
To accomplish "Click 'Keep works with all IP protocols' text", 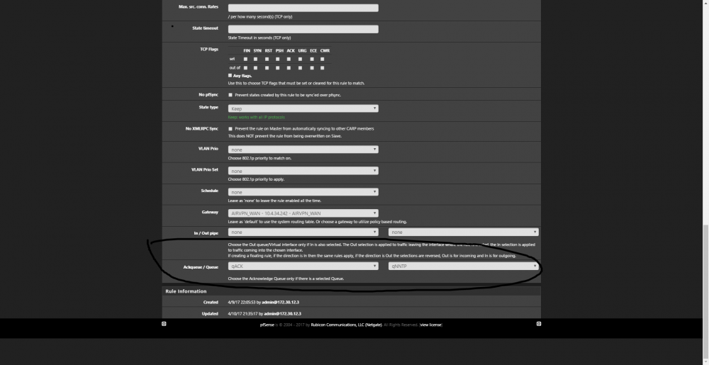I will point(256,117).
